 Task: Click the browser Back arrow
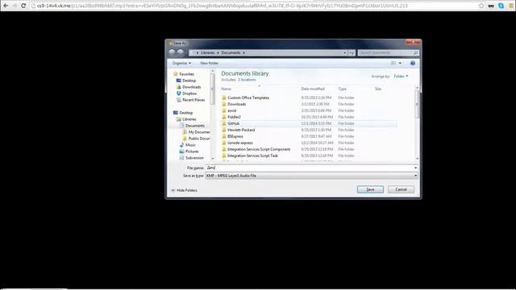[x=6, y=6]
